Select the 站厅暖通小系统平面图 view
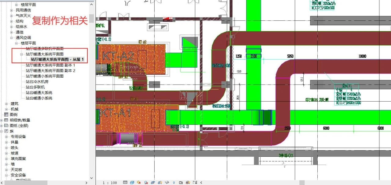The height and width of the screenshot is (185, 391). (x=45, y=76)
